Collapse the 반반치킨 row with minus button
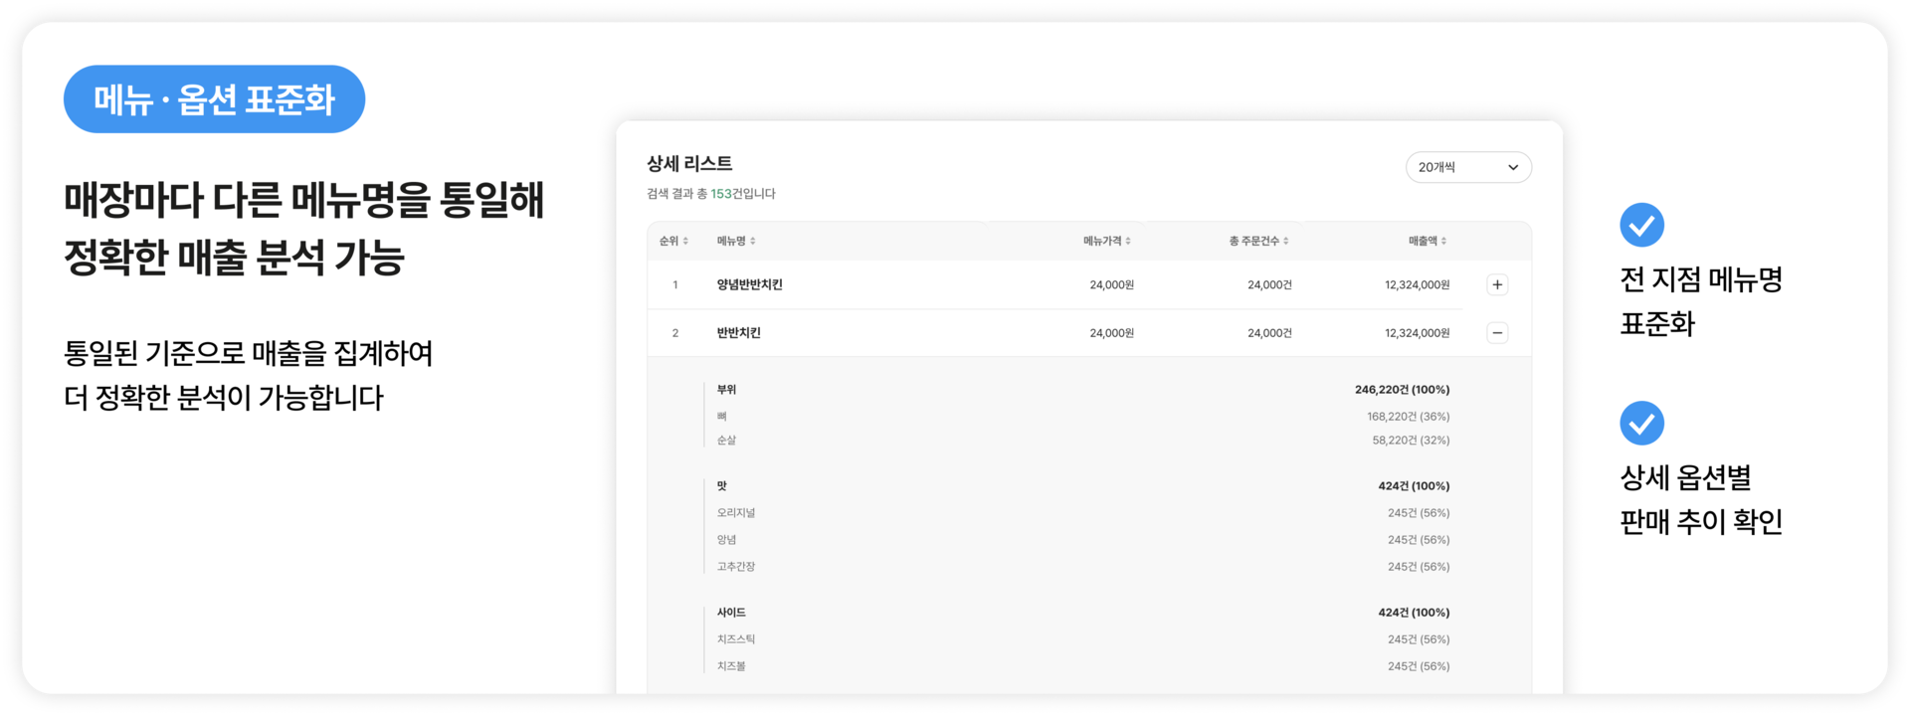This screenshot has height=716, width=1910. [1497, 333]
